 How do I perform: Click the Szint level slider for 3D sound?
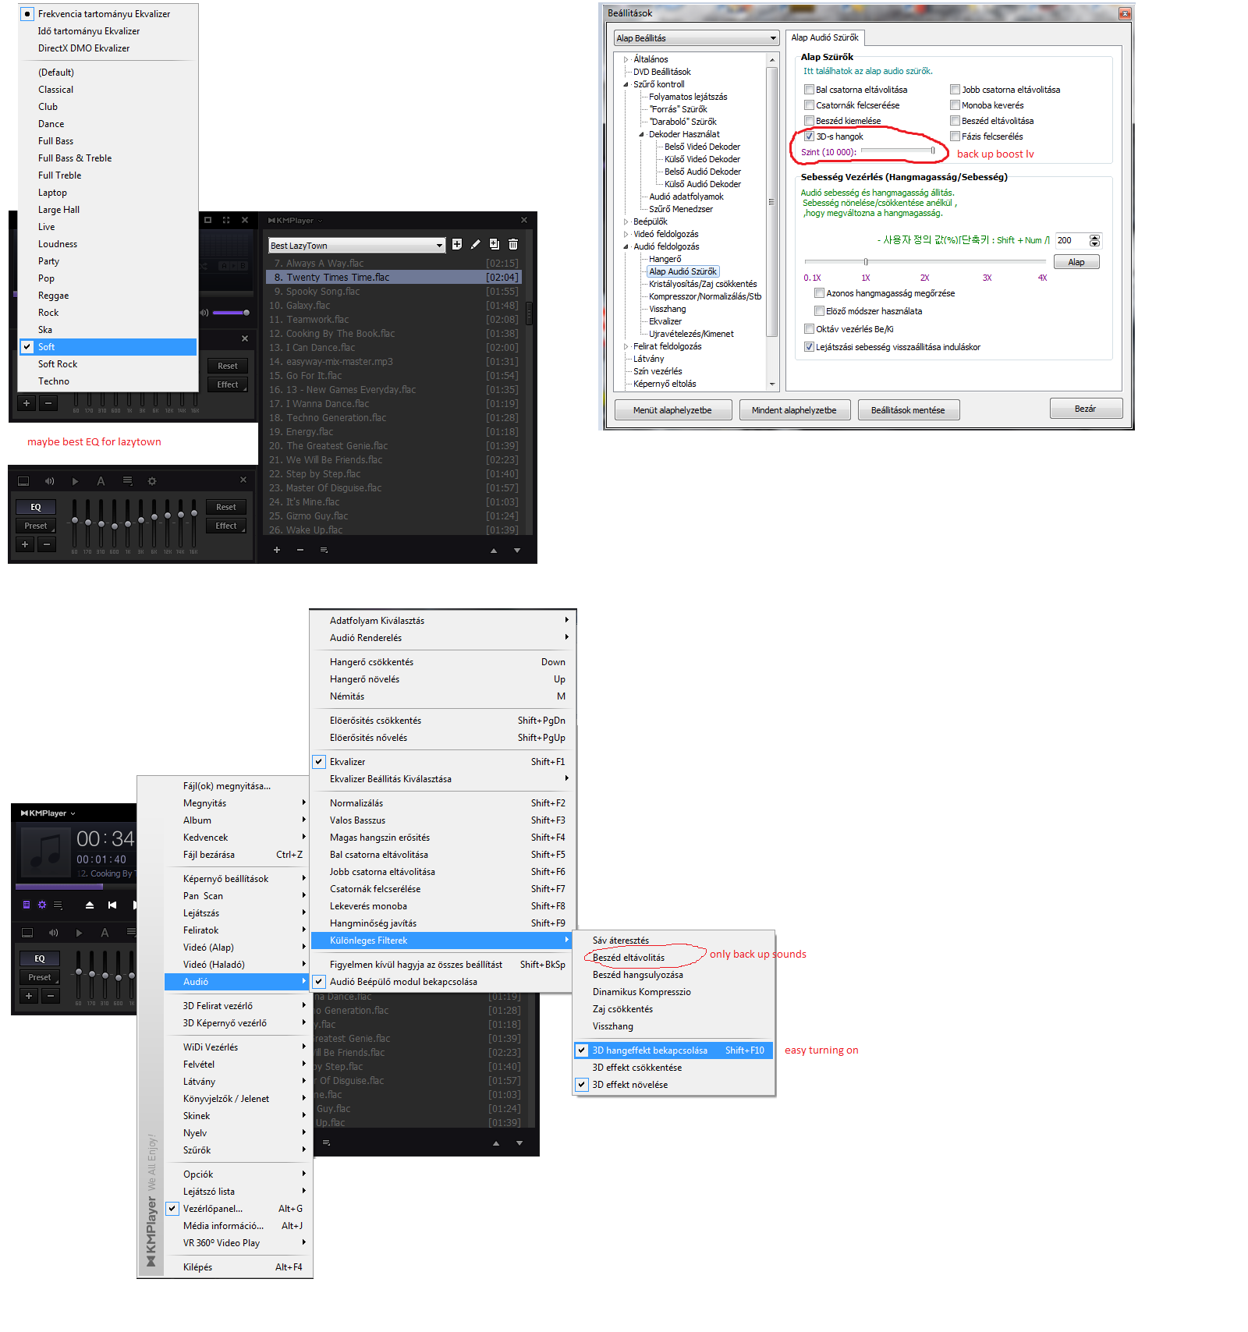point(898,151)
